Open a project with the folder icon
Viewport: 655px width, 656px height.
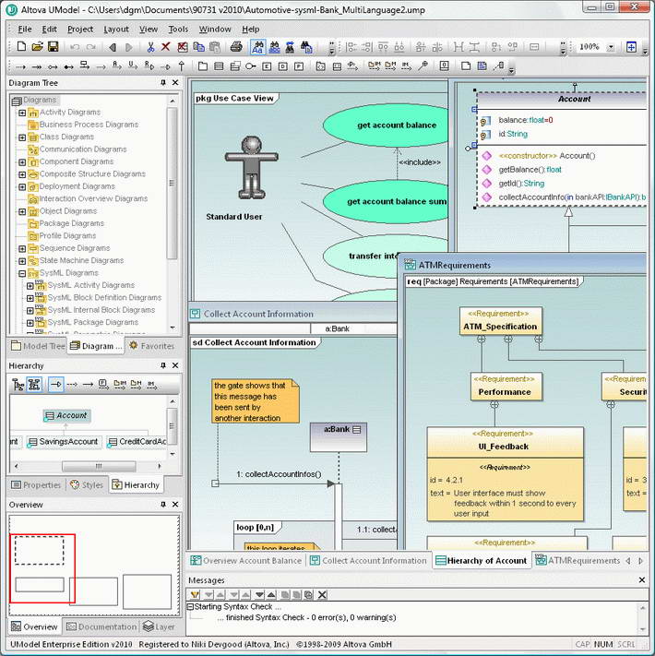pyautogui.click(x=37, y=46)
